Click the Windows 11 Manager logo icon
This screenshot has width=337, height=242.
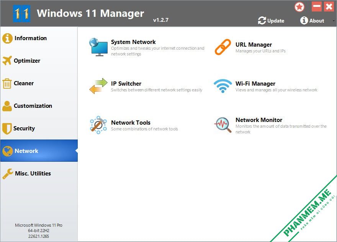pos(21,13)
